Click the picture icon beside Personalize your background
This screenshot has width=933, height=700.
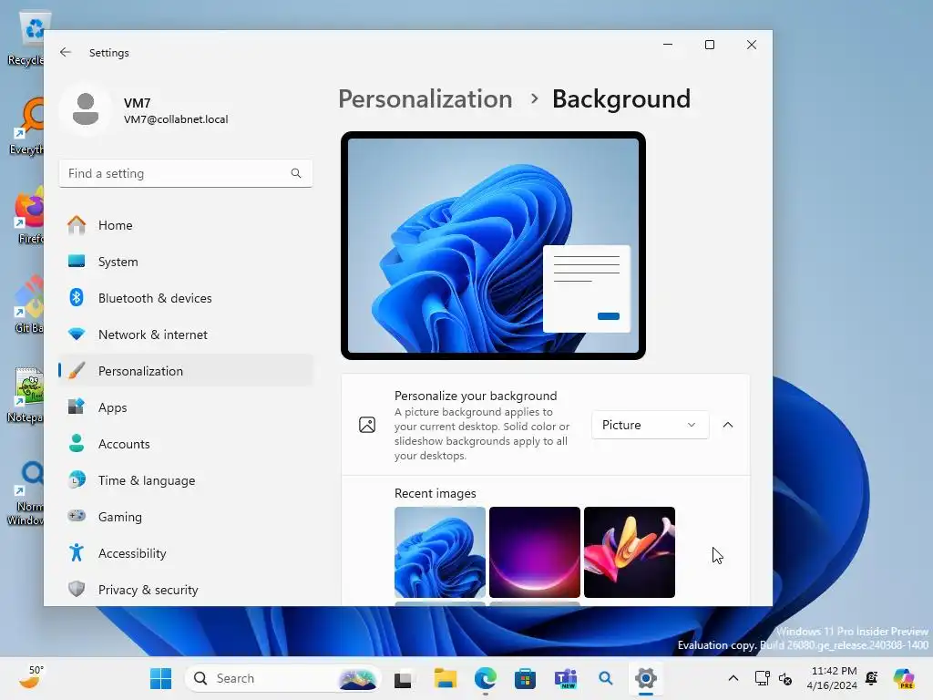coord(367,425)
